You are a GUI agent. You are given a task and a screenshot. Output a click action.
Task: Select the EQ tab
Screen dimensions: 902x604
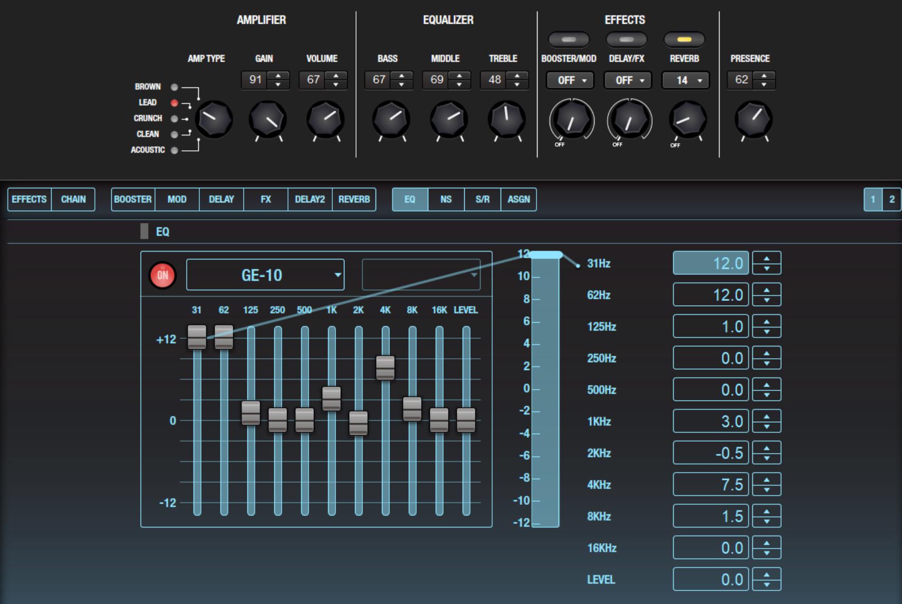[410, 199]
